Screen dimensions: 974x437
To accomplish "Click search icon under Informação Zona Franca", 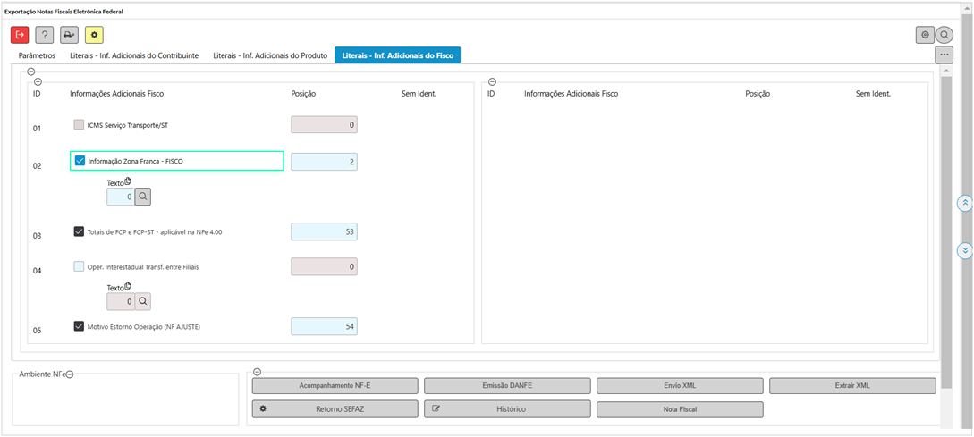I will [x=143, y=197].
